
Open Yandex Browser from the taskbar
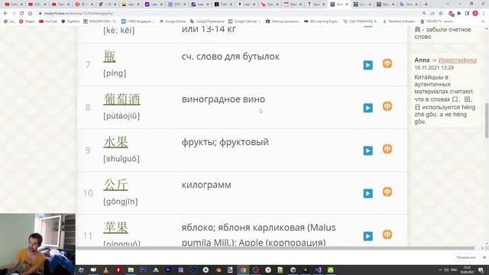pyautogui.click(x=268, y=270)
